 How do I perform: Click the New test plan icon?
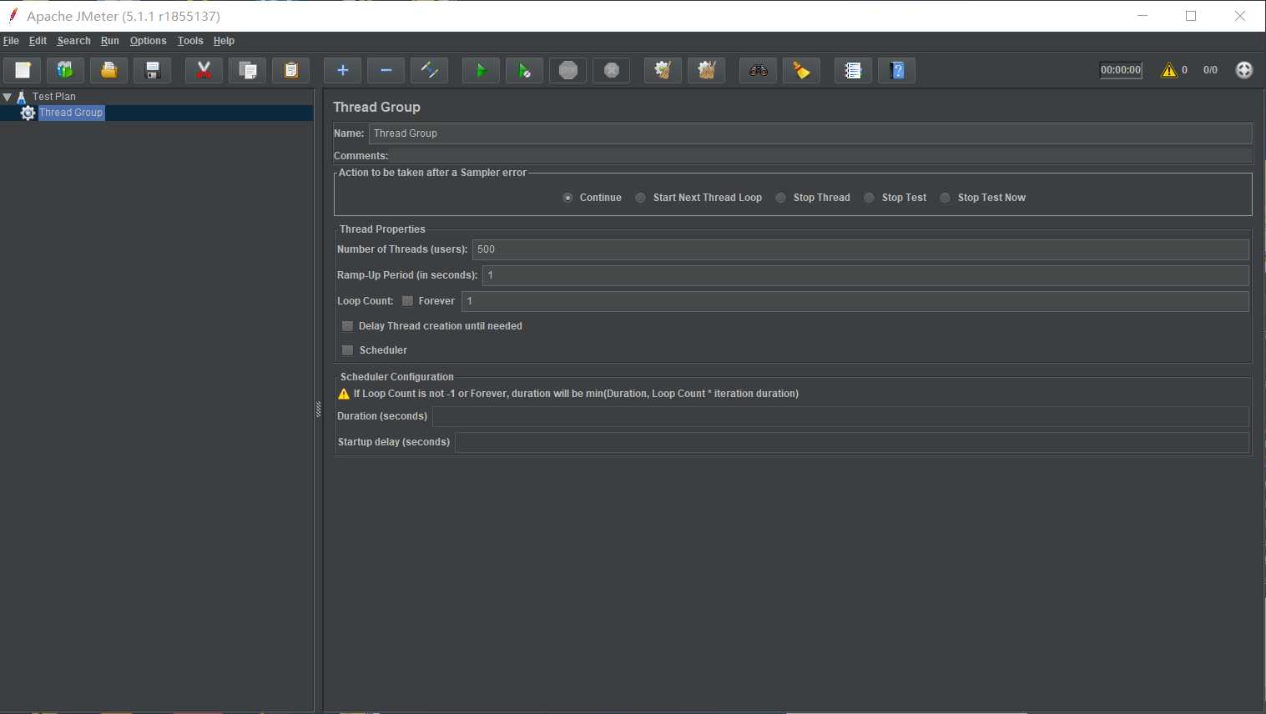coord(23,70)
